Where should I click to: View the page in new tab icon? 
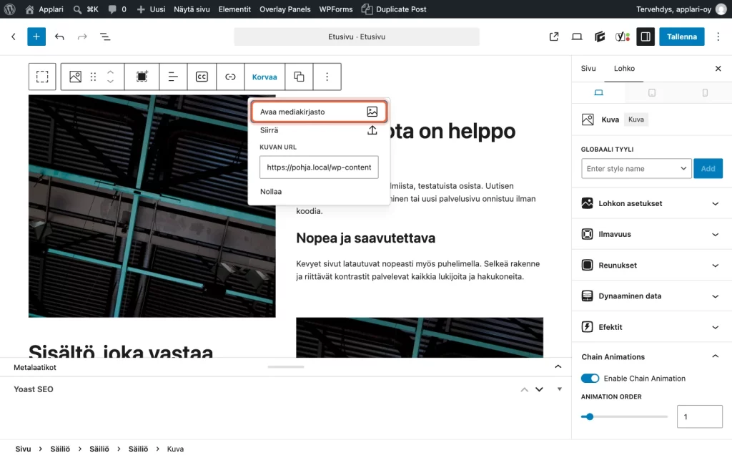tap(554, 36)
